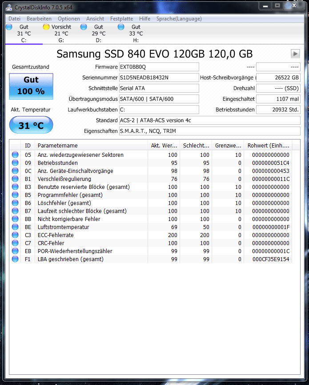Viewport: 309px width, 385px height.
Task: Click raw value 0000000051C4
Action: (271, 163)
